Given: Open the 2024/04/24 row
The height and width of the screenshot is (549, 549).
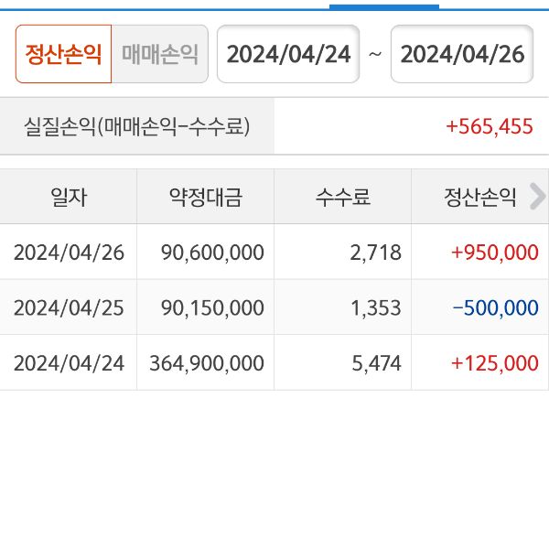Looking at the screenshot, I should point(69,362).
